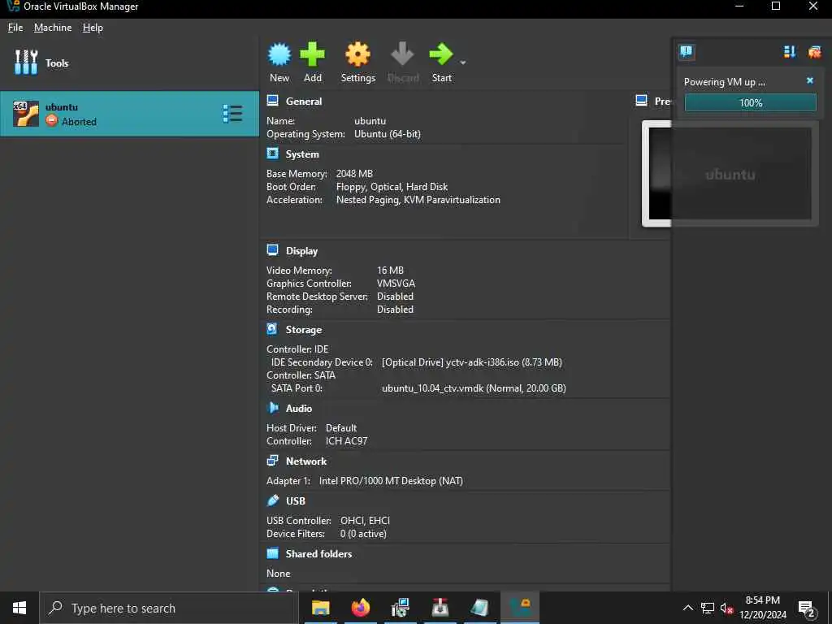Open the Shared folders header
832x624 pixels.
tap(318, 553)
